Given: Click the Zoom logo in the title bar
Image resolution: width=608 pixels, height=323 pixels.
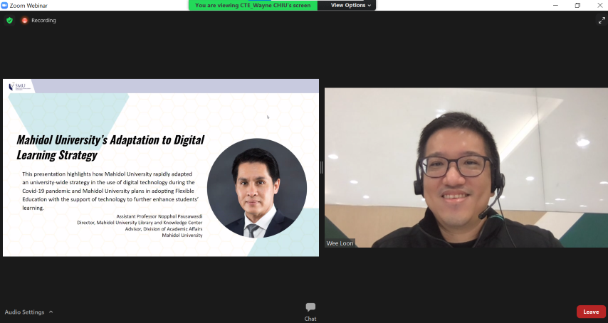Looking at the screenshot, I should point(5,5).
